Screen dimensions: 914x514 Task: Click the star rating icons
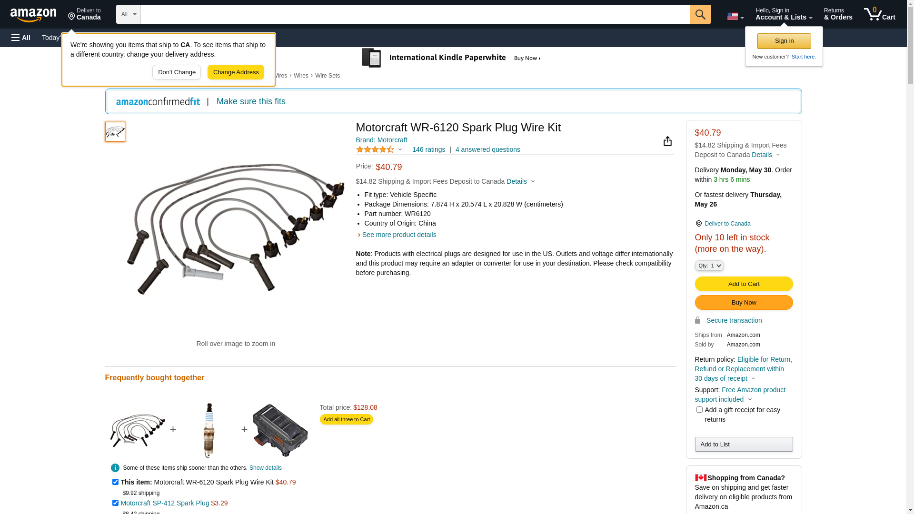[x=375, y=149]
